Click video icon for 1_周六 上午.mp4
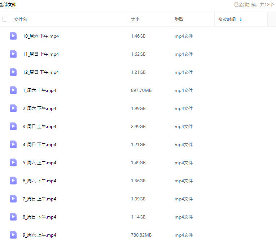The image size is (276, 246). 13,90
